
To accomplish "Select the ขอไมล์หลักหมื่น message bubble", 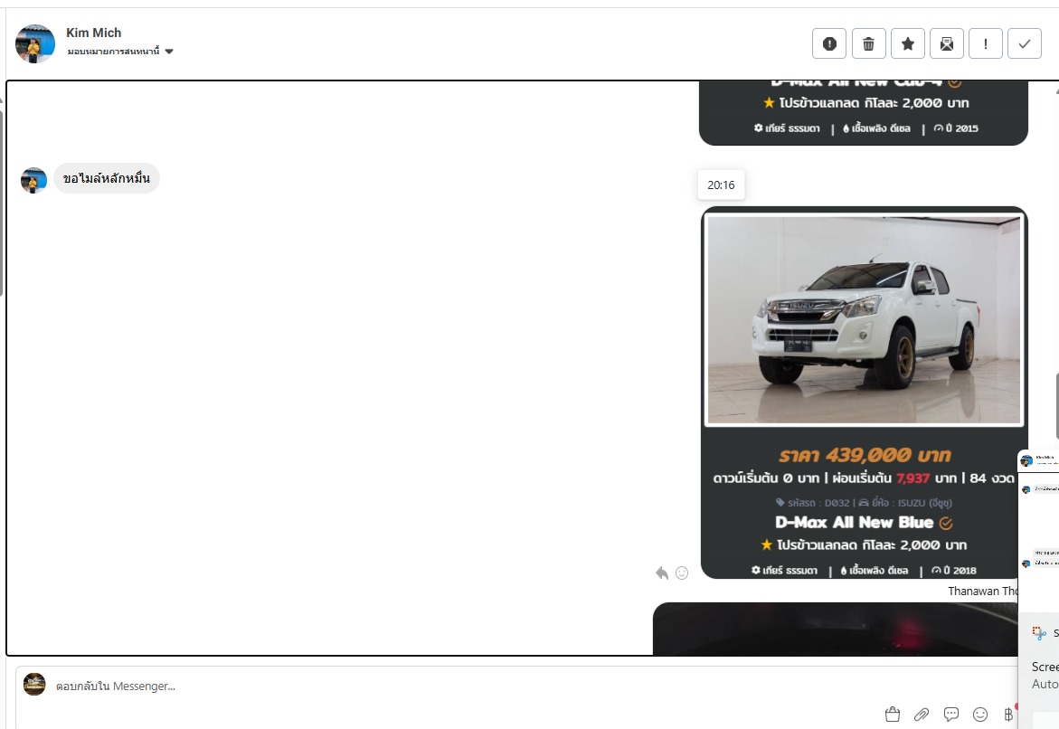I will (x=107, y=178).
